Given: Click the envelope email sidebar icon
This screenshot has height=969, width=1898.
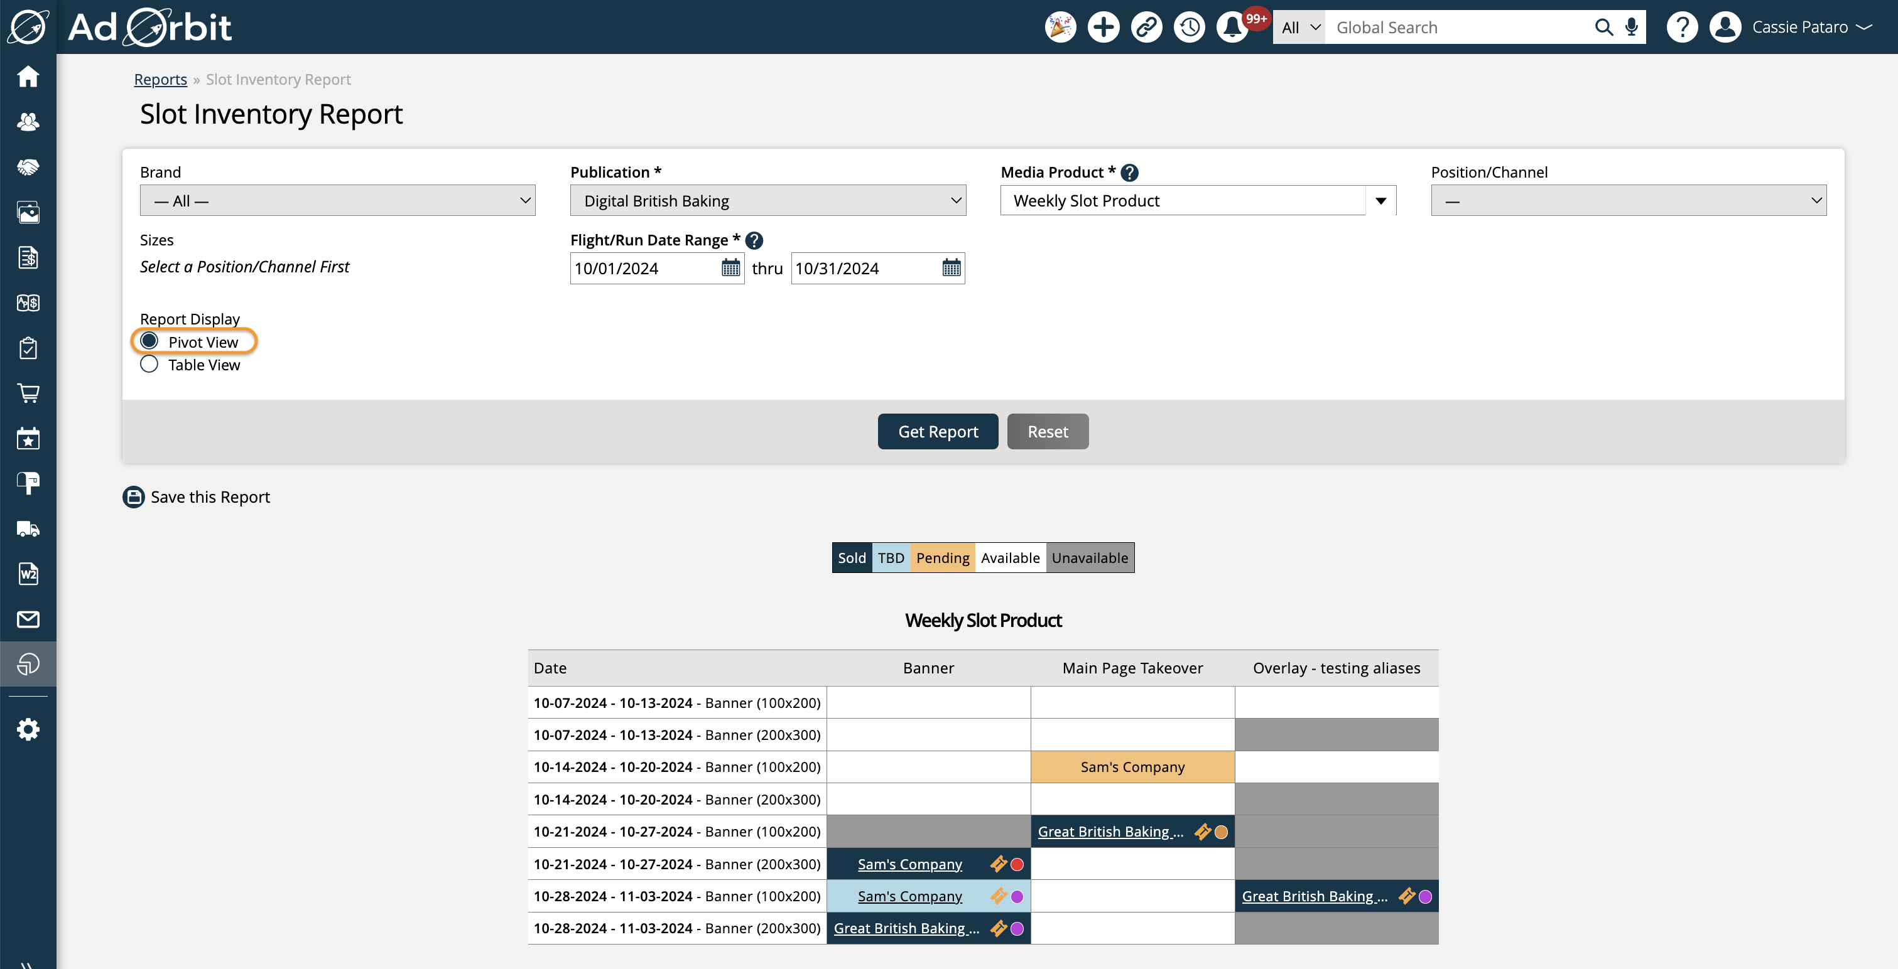Looking at the screenshot, I should (x=28, y=619).
